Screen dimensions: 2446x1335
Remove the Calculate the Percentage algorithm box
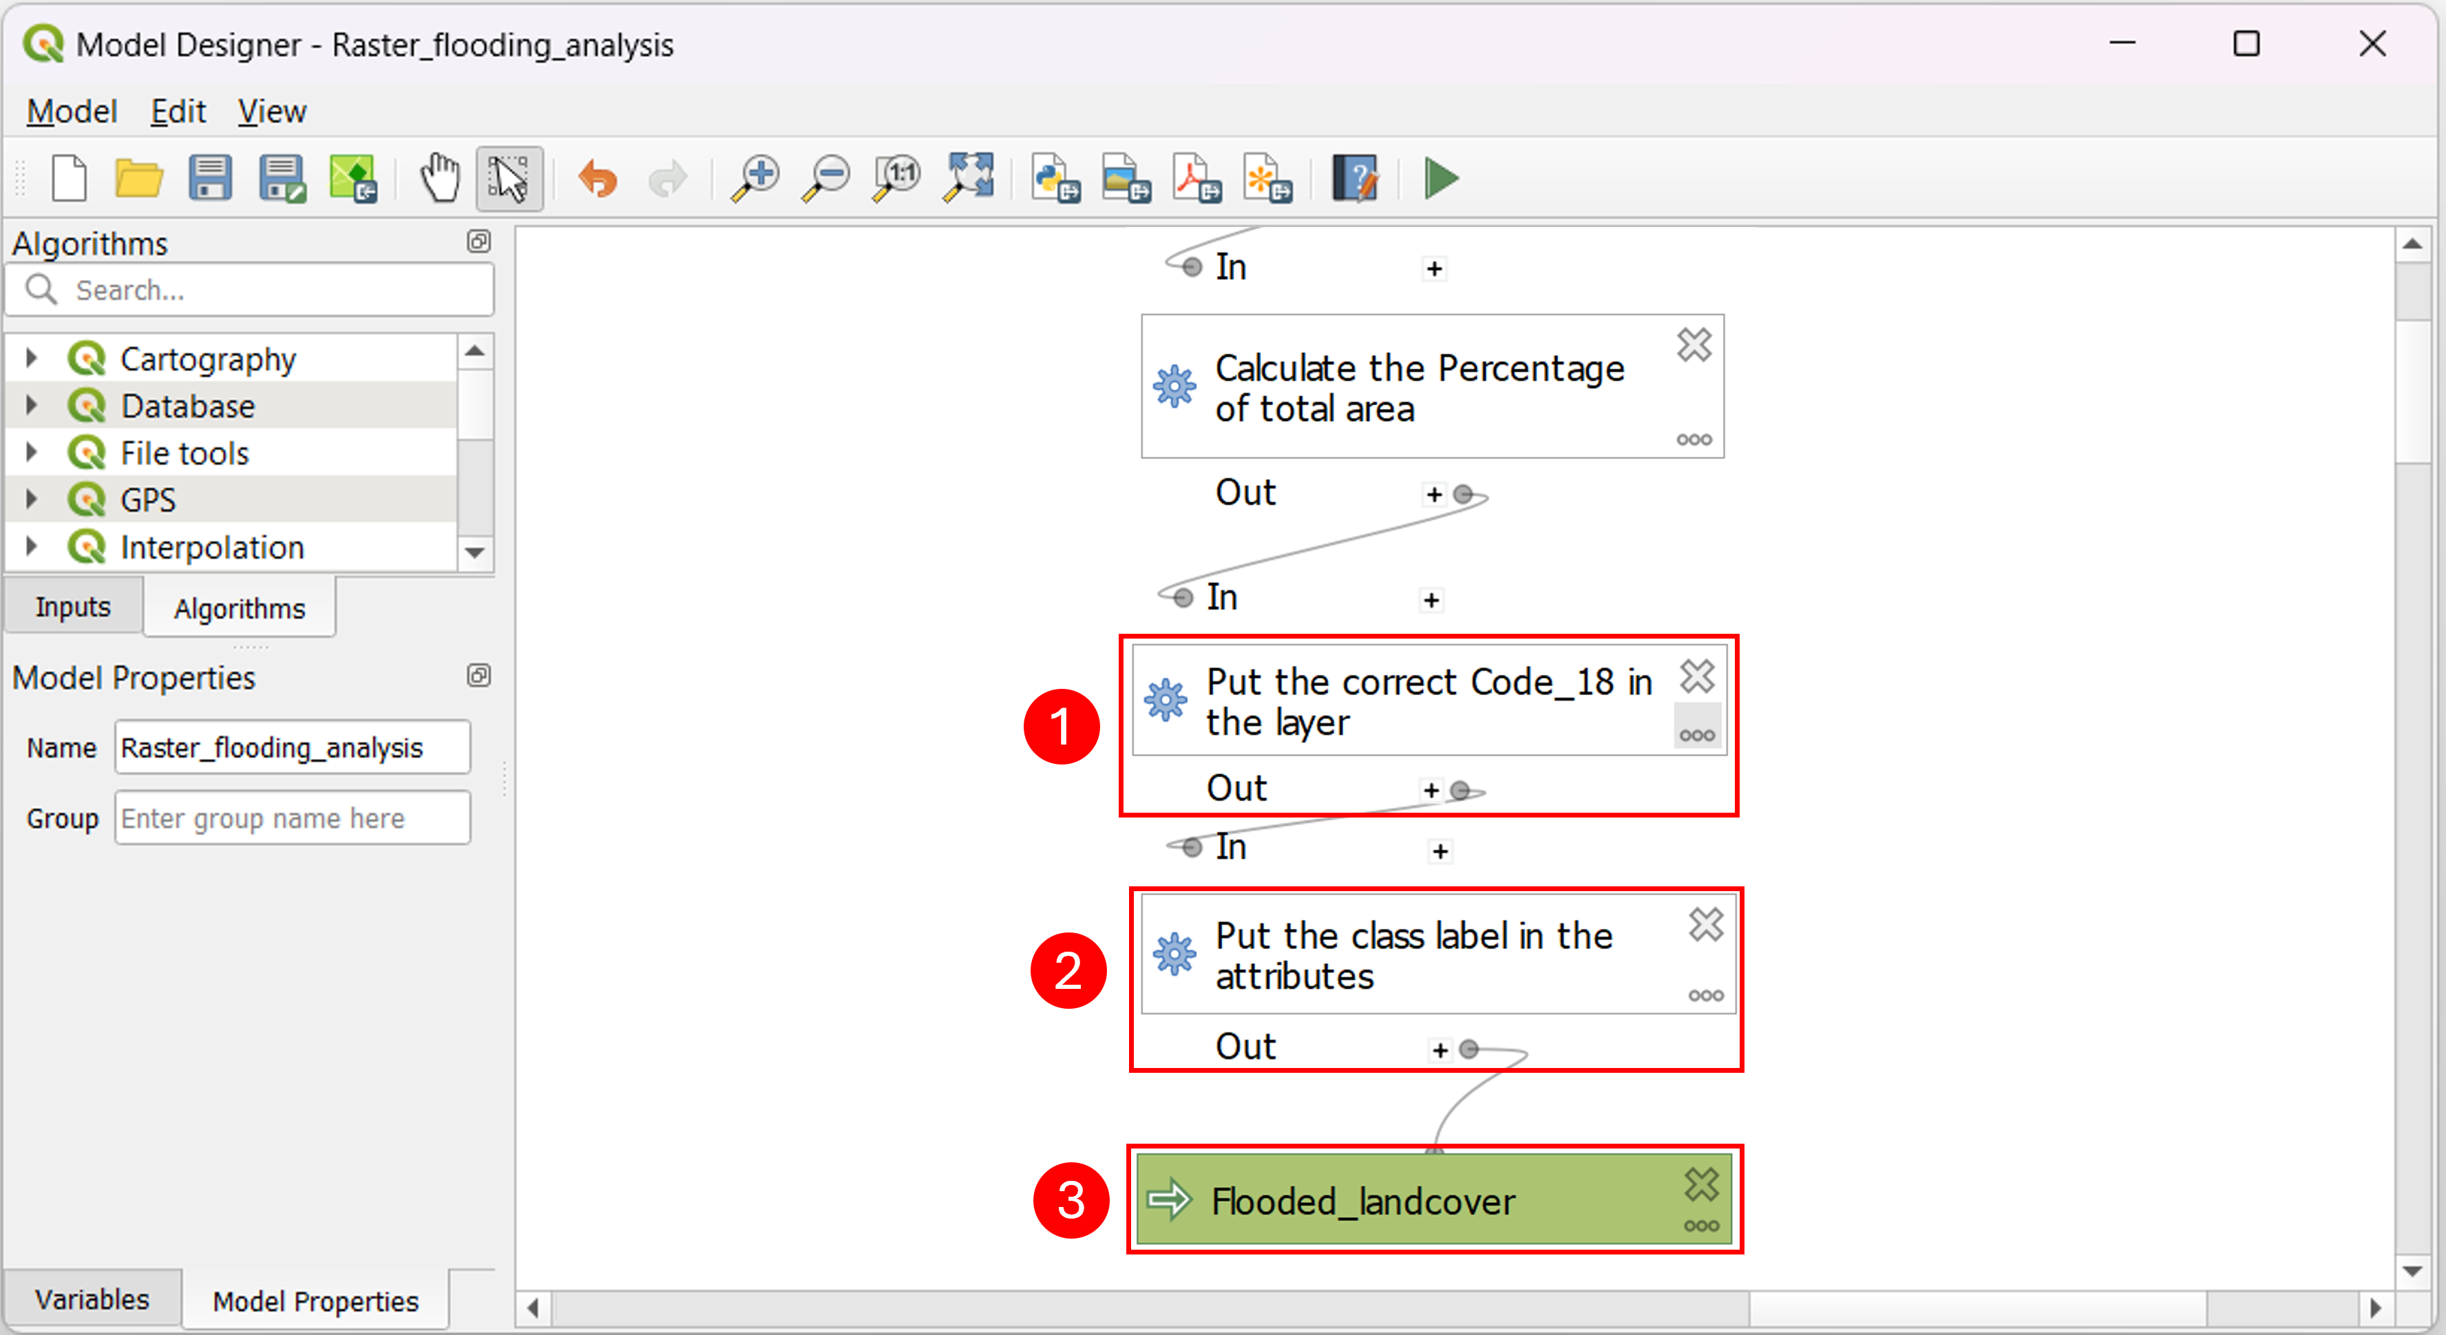click(1694, 345)
